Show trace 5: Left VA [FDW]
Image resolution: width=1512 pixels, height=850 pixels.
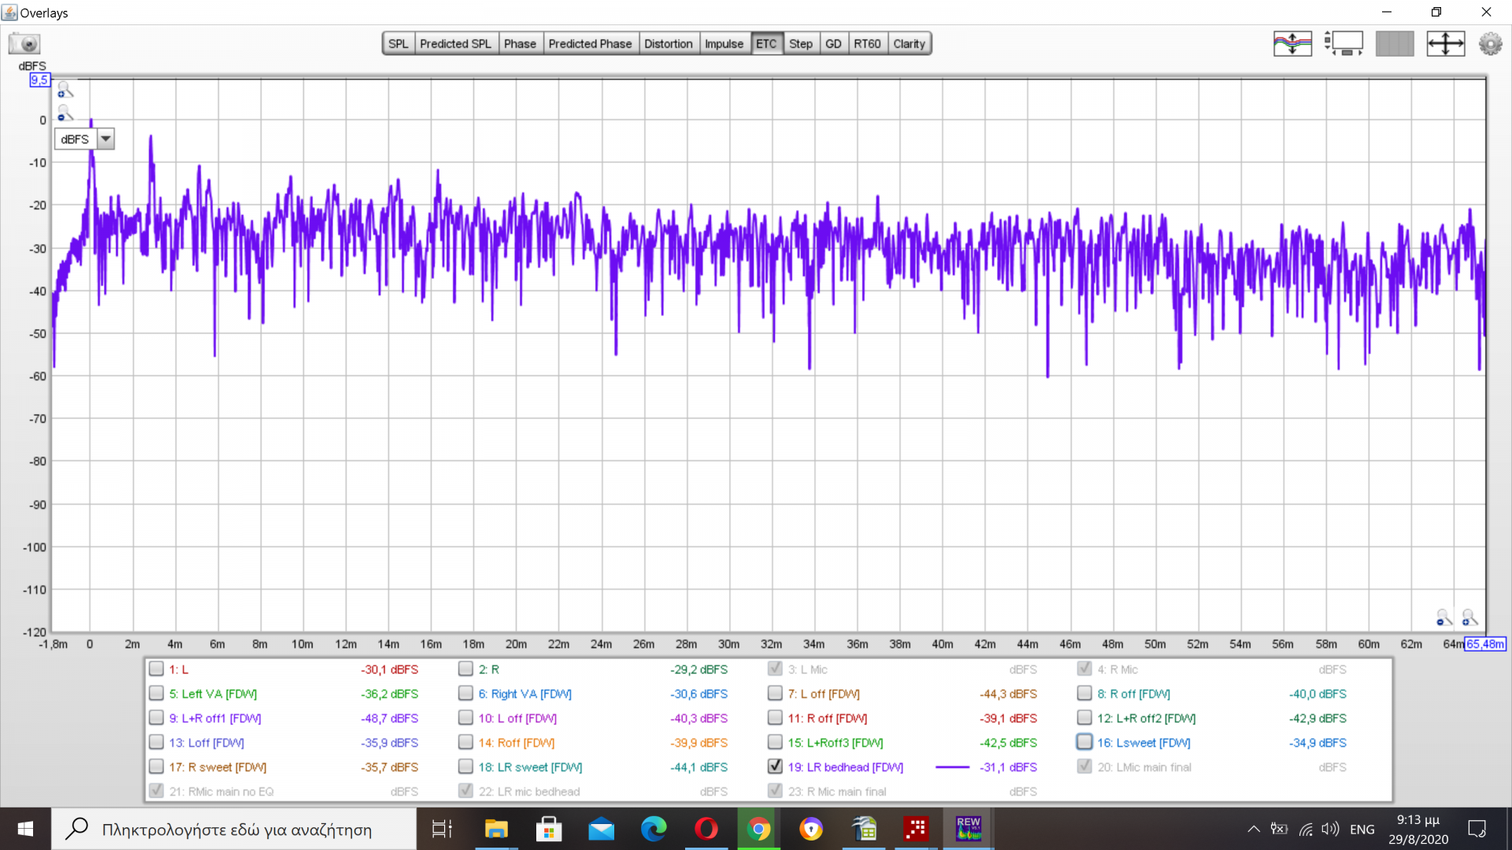coord(156,693)
